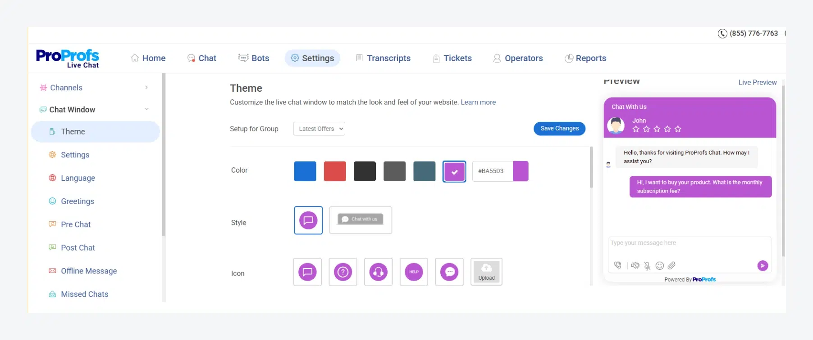Click Upload custom icon button
Viewport: 813px width, 340px height.
click(486, 272)
